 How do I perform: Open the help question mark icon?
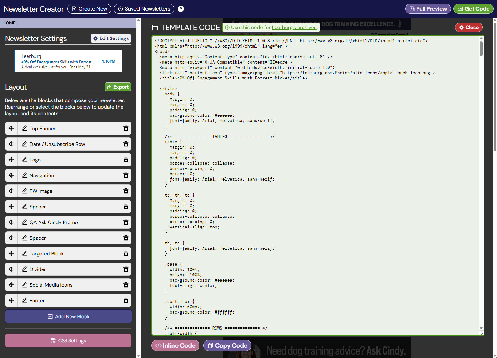181,9
